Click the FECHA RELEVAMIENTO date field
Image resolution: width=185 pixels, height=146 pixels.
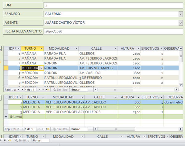[x=113, y=31]
